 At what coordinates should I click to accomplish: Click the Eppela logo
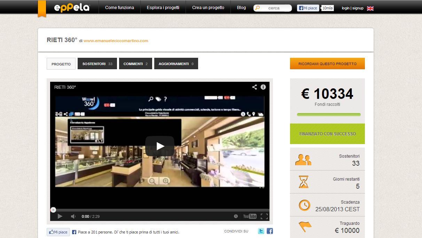[x=72, y=8]
